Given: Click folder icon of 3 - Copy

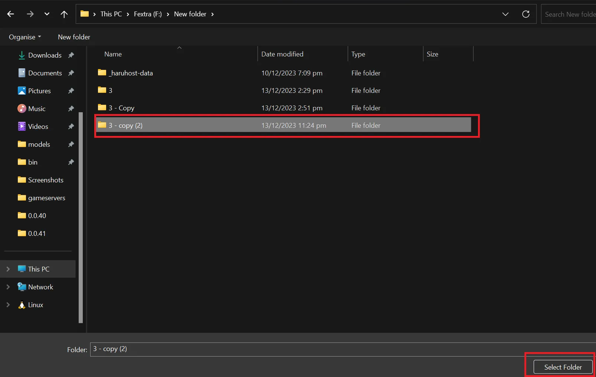Looking at the screenshot, I should pos(102,107).
